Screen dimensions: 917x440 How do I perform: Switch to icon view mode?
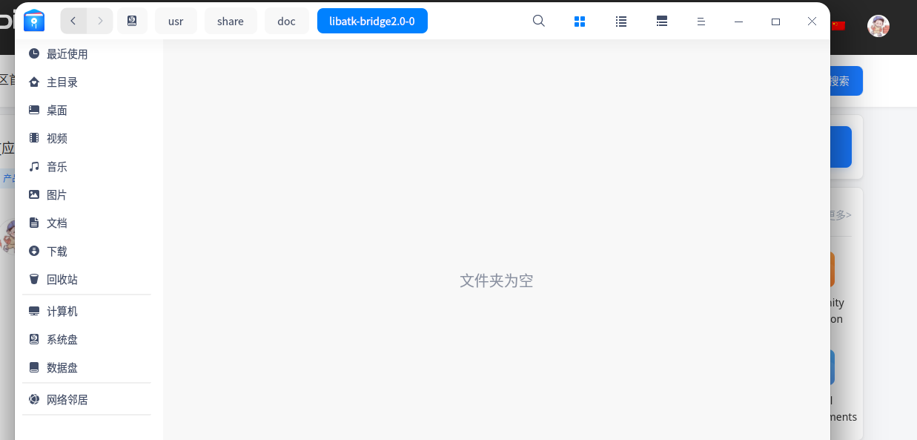tap(580, 21)
